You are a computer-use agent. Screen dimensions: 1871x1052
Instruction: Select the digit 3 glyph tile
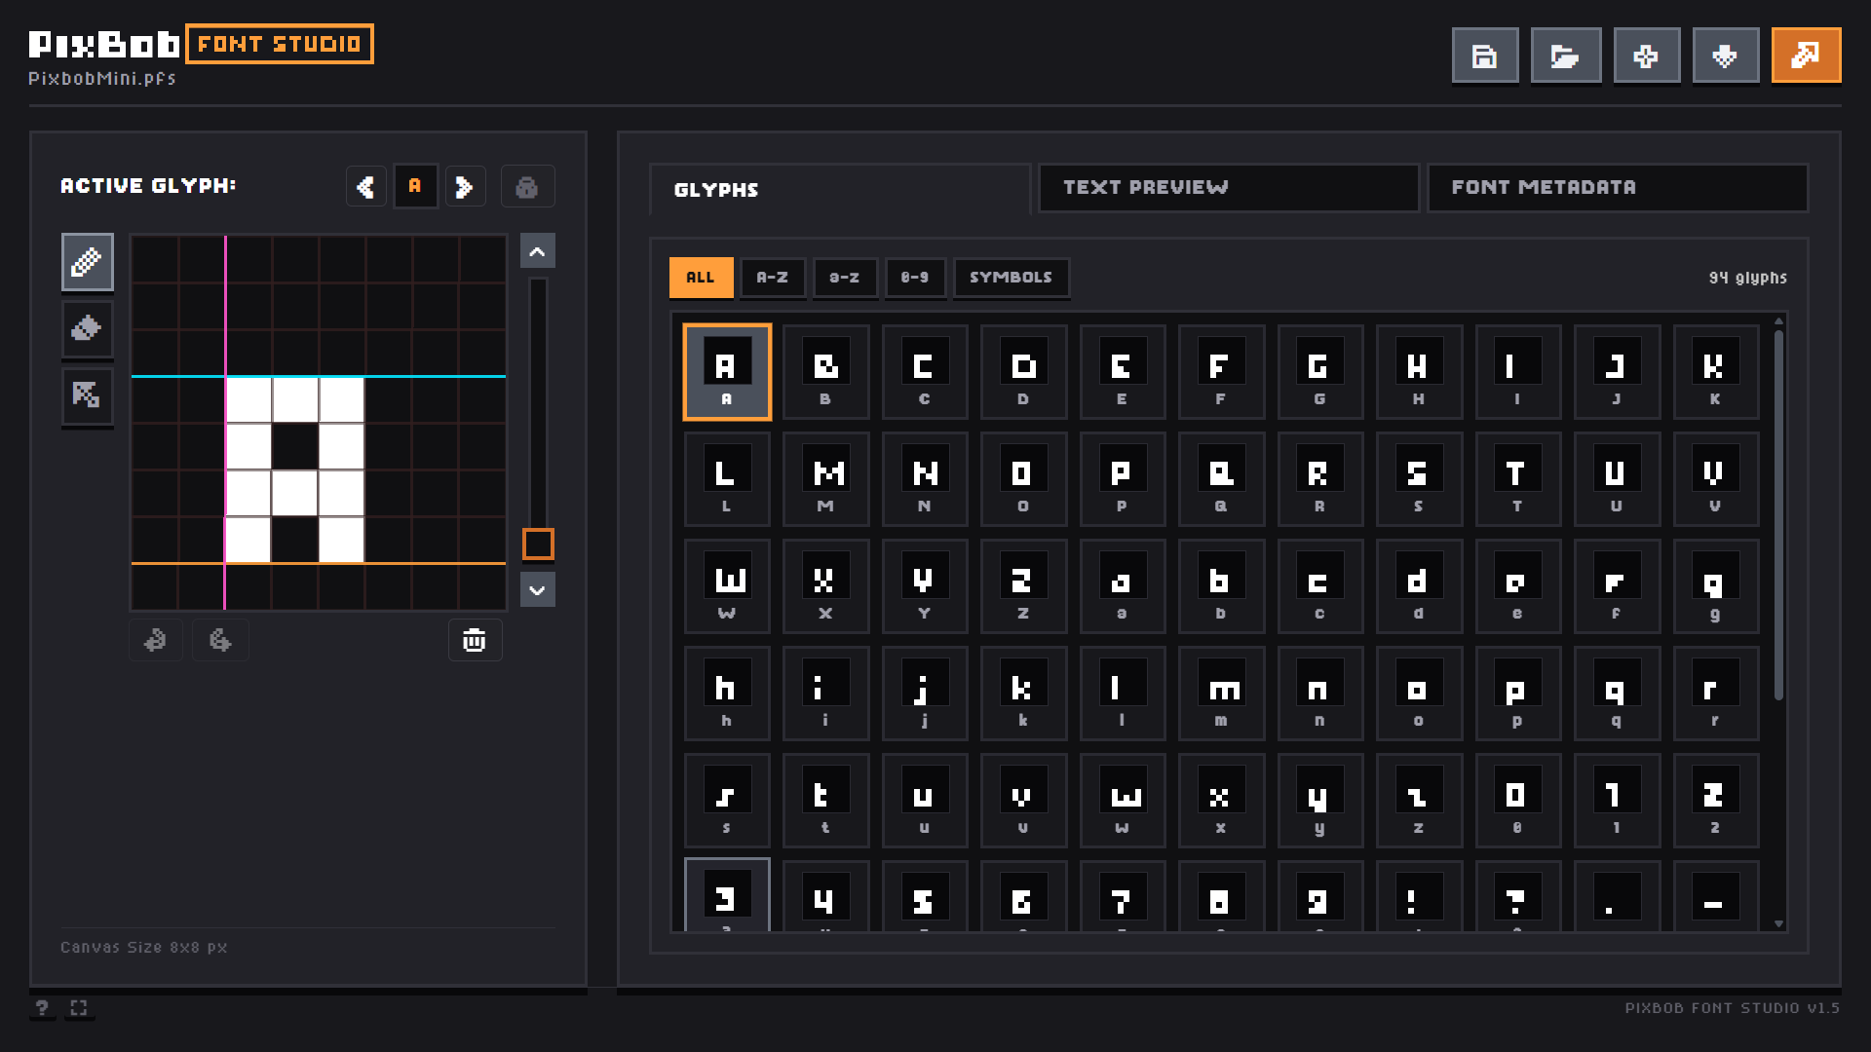(x=727, y=896)
